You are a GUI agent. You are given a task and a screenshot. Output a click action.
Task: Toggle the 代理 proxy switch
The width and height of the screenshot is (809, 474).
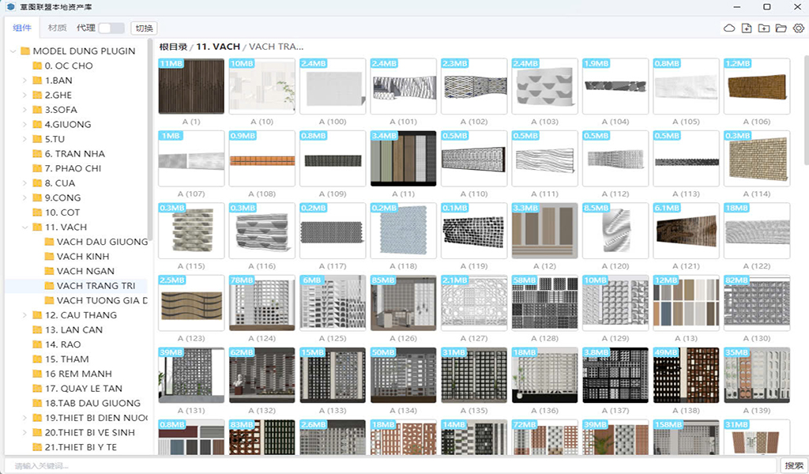click(x=111, y=28)
